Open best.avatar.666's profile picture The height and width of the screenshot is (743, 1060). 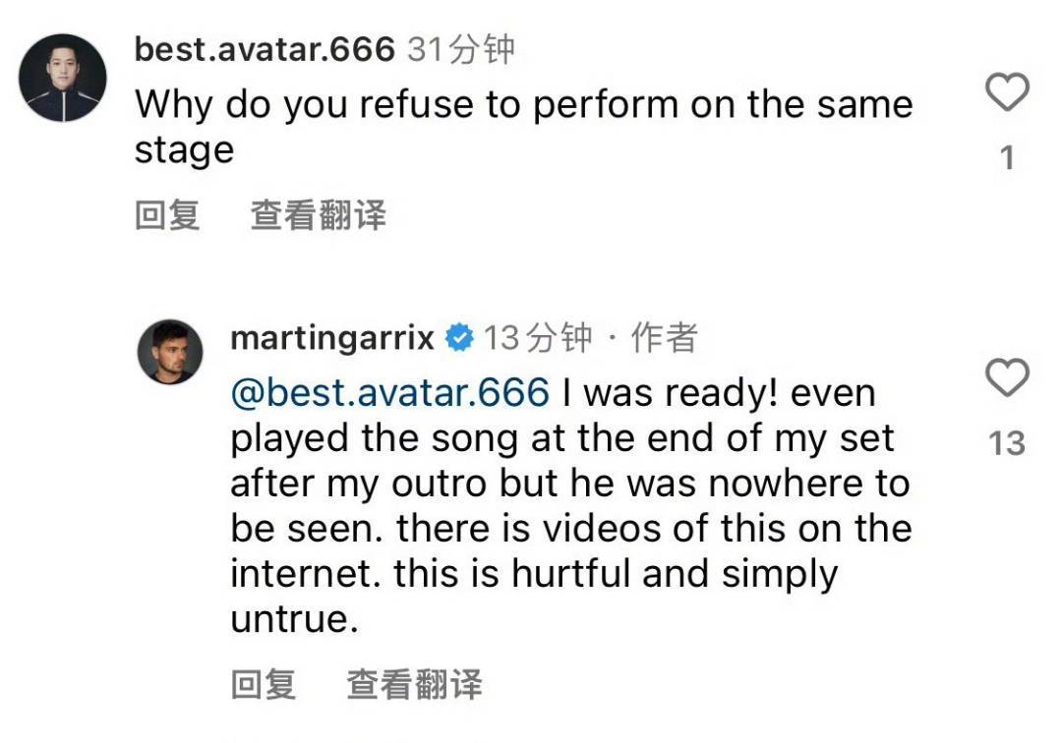pyautogui.click(x=63, y=78)
